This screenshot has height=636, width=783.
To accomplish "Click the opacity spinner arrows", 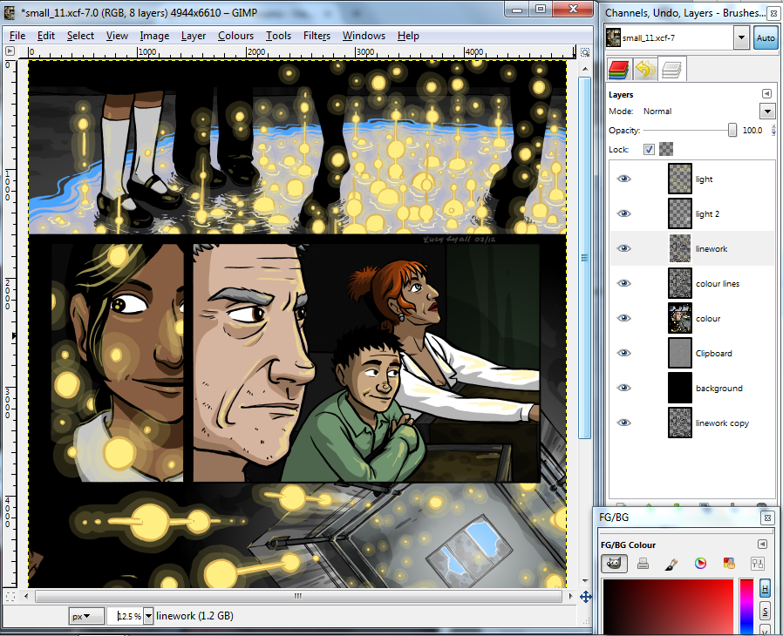I will (x=773, y=130).
